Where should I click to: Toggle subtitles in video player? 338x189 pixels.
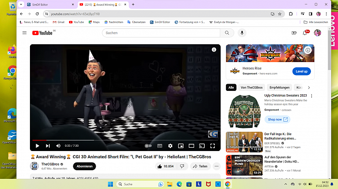pos(160,146)
